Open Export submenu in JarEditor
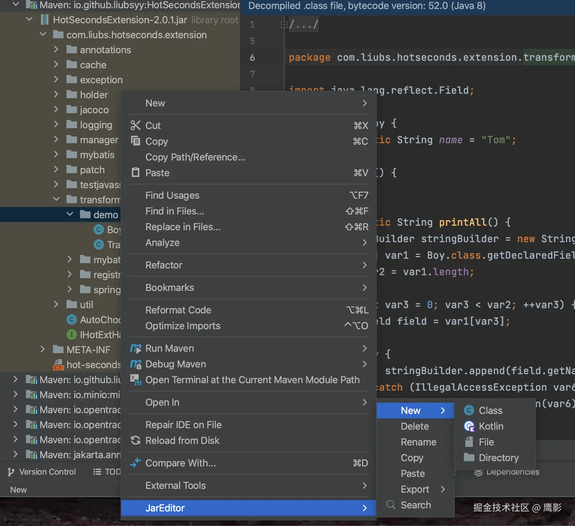Viewport: 575px width, 526px height. pos(415,489)
